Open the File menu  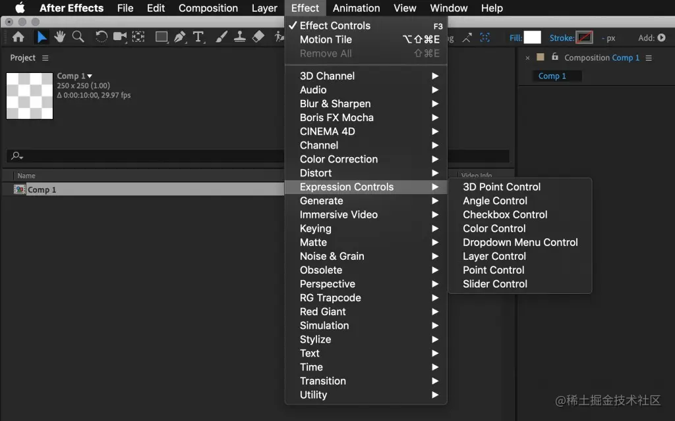(125, 8)
